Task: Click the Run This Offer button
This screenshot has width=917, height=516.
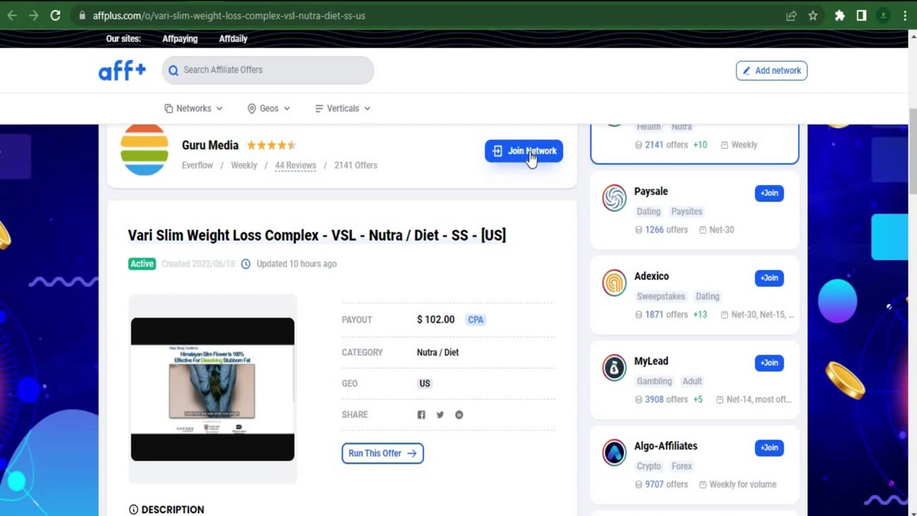Action: pyautogui.click(x=383, y=453)
